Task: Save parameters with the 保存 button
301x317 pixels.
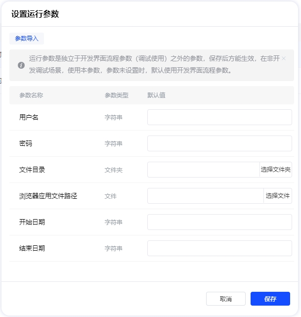Action: 270,299
